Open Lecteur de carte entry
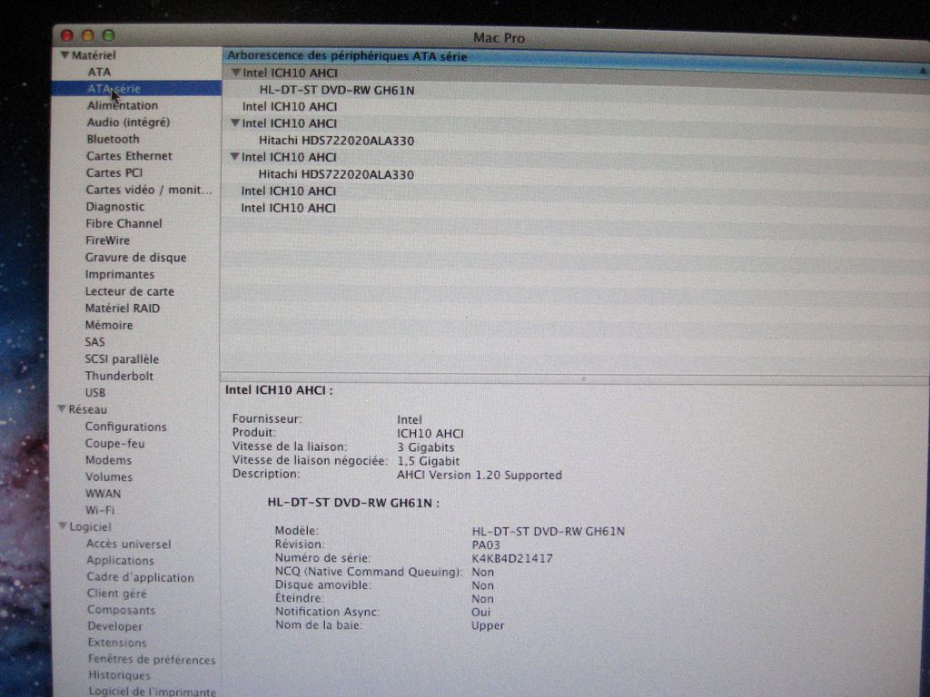 [129, 291]
